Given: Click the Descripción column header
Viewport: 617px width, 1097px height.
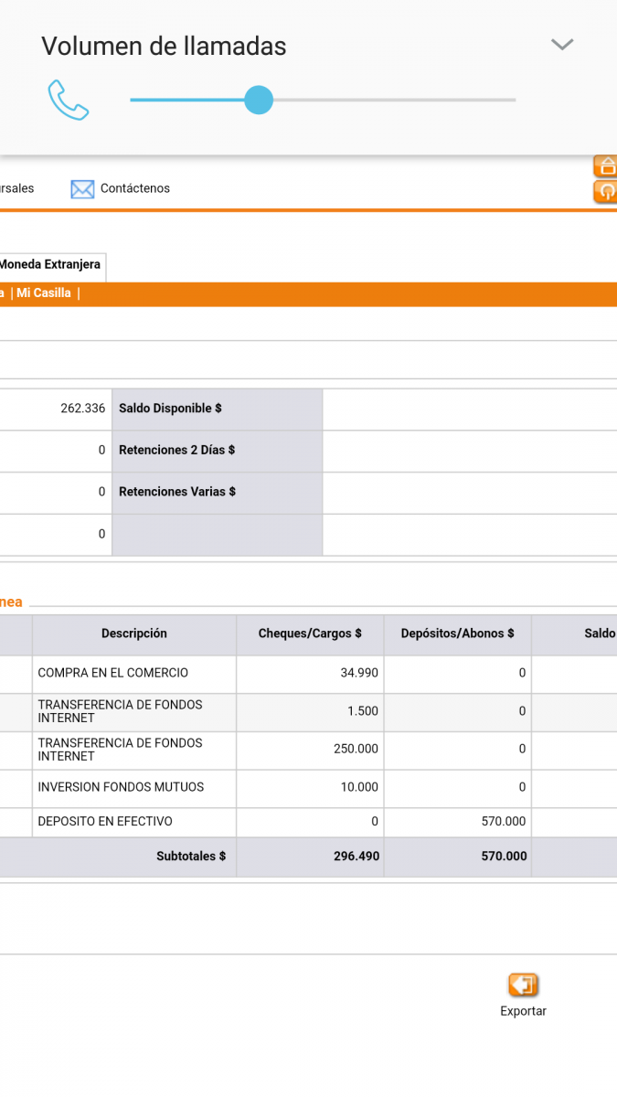Looking at the screenshot, I should click(134, 634).
